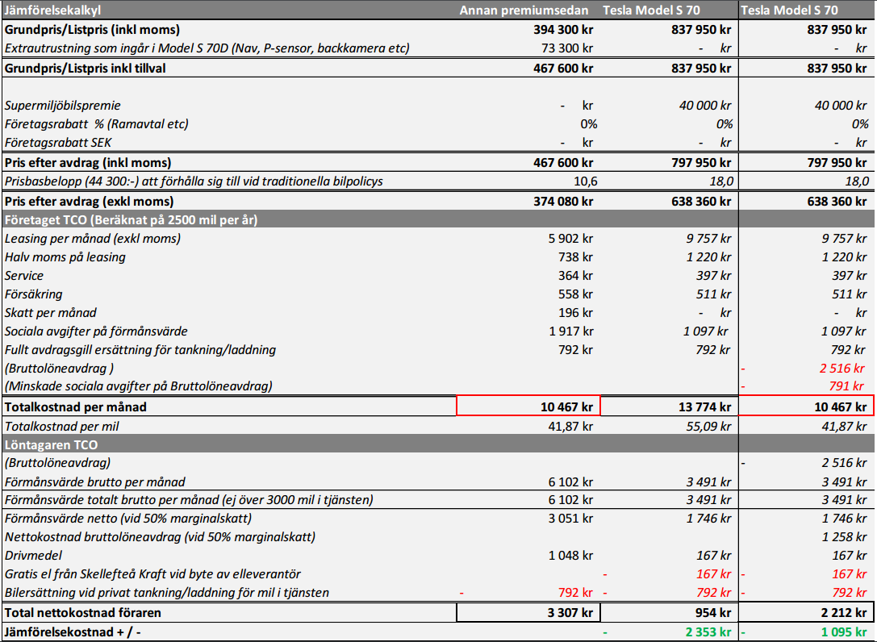This screenshot has width=877, height=642.
Task: Click the 'Grundpris/Listpris inkl tillval' row label
Action: [x=86, y=69]
